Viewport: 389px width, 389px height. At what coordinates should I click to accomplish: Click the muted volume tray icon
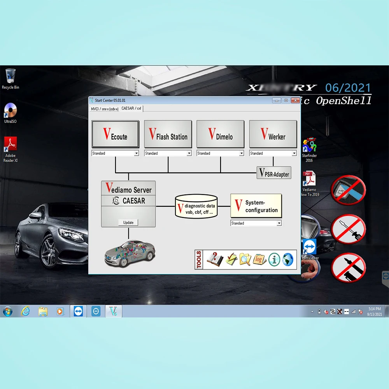(x=326, y=312)
